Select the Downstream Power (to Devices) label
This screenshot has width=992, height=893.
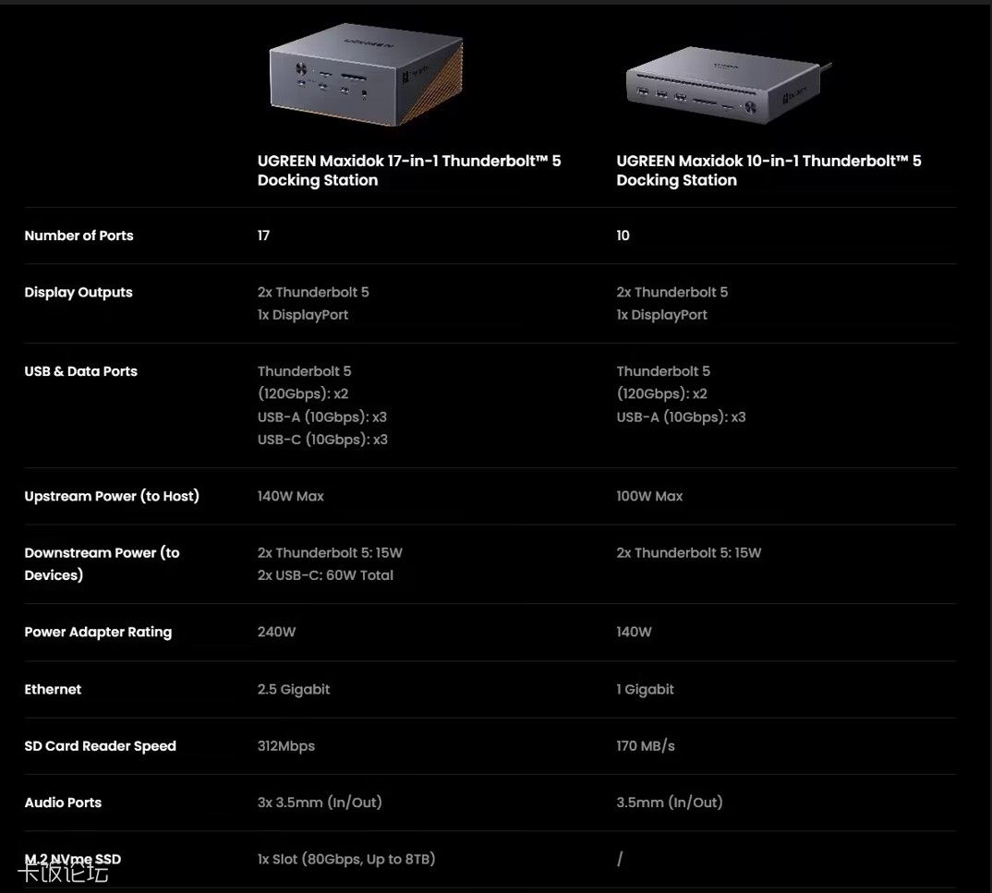tap(102, 564)
